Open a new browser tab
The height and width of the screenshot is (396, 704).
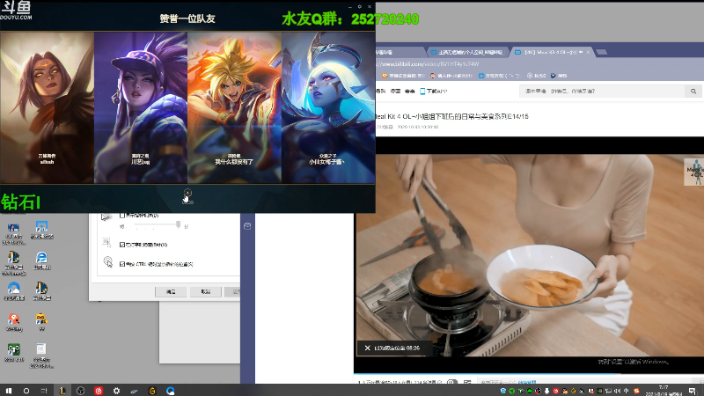coord(602,52)
